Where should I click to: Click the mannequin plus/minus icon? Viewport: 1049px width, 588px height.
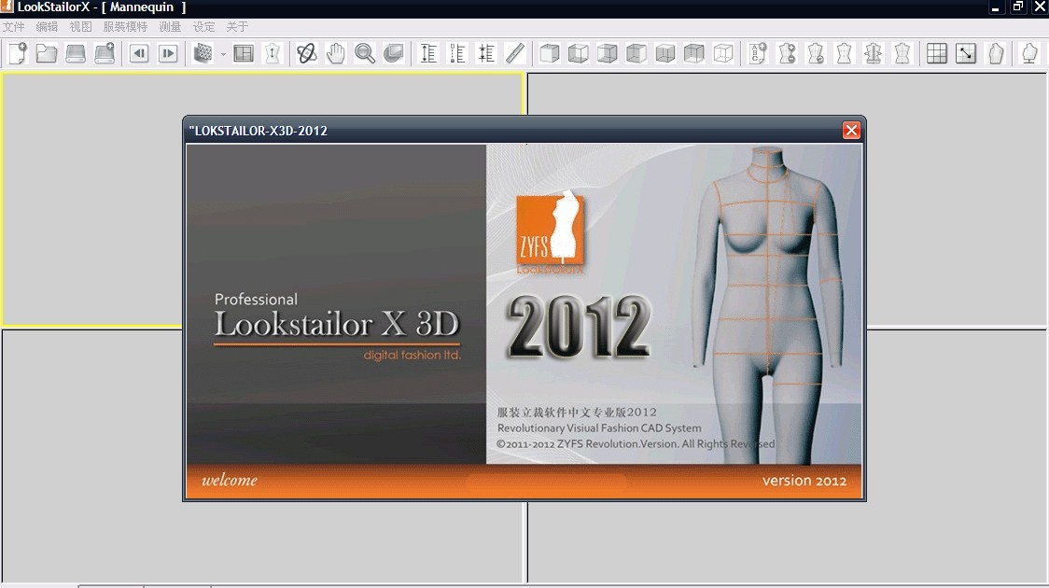787,53
